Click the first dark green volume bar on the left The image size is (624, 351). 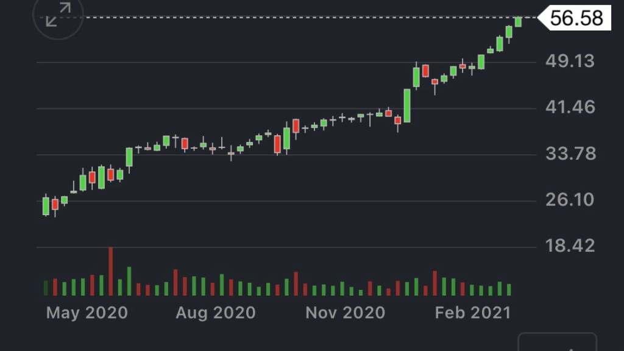click(x=46, y=288)
